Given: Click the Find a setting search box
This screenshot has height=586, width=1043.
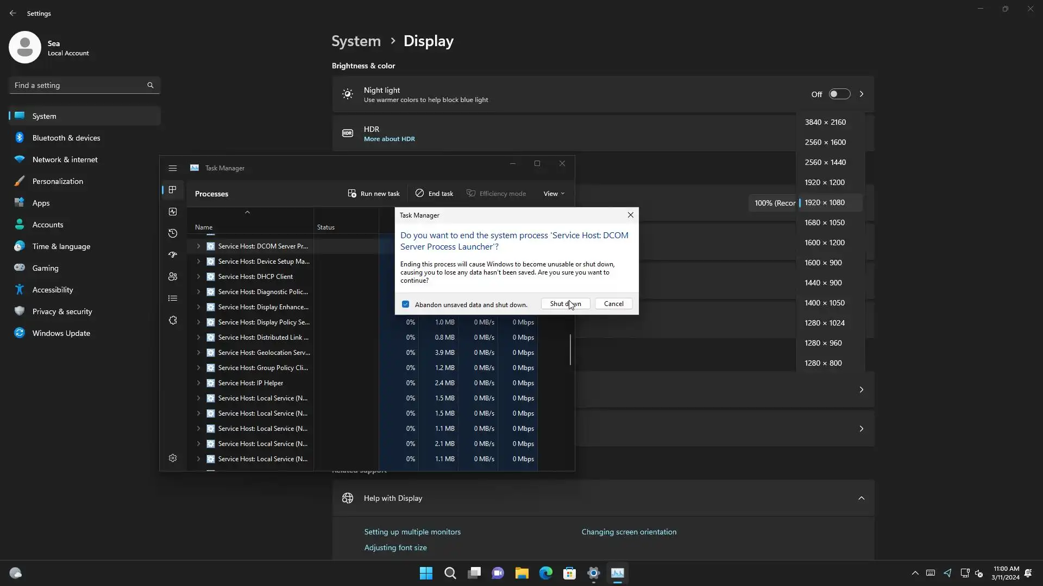Looking at the screenshot, I should [79, 85].
